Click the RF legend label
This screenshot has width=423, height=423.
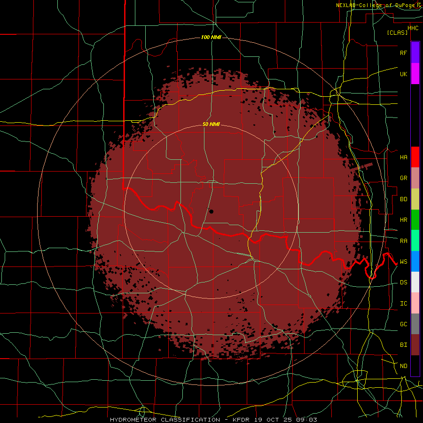[403, 53]
